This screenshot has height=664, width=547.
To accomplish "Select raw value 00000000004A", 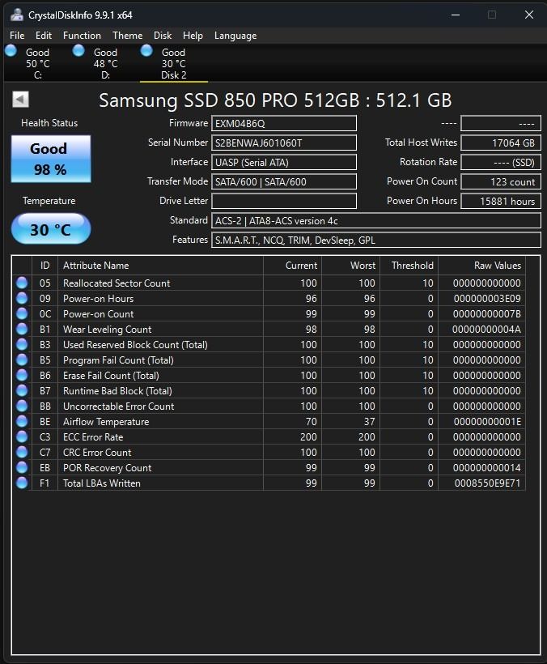I will [486, 329].
